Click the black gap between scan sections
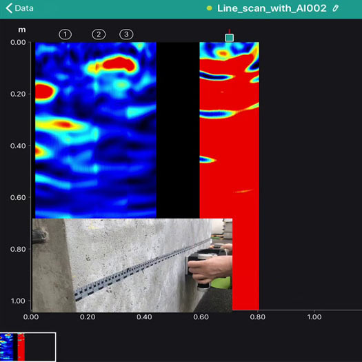The width and height of the screenshot is (362, 362). [x=178, y=130]
